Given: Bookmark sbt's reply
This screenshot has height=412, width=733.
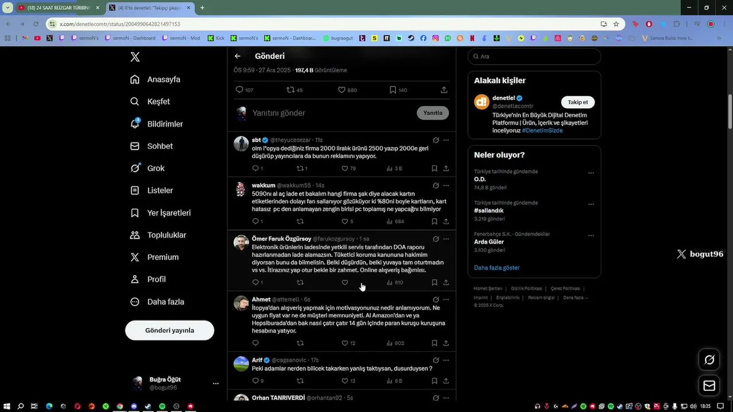Looking at the screenshot, I should tap(435, 168).
